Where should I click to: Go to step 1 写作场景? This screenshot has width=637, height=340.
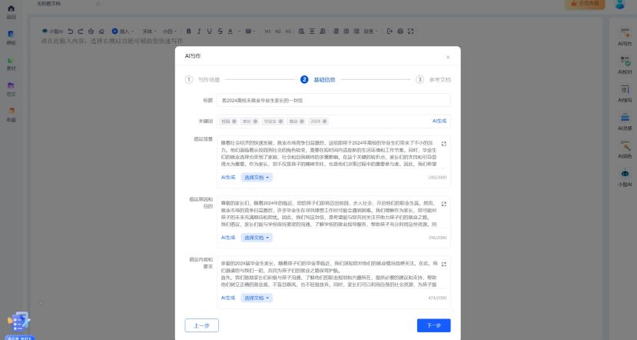pyautogui.click(x=202, y=80)
